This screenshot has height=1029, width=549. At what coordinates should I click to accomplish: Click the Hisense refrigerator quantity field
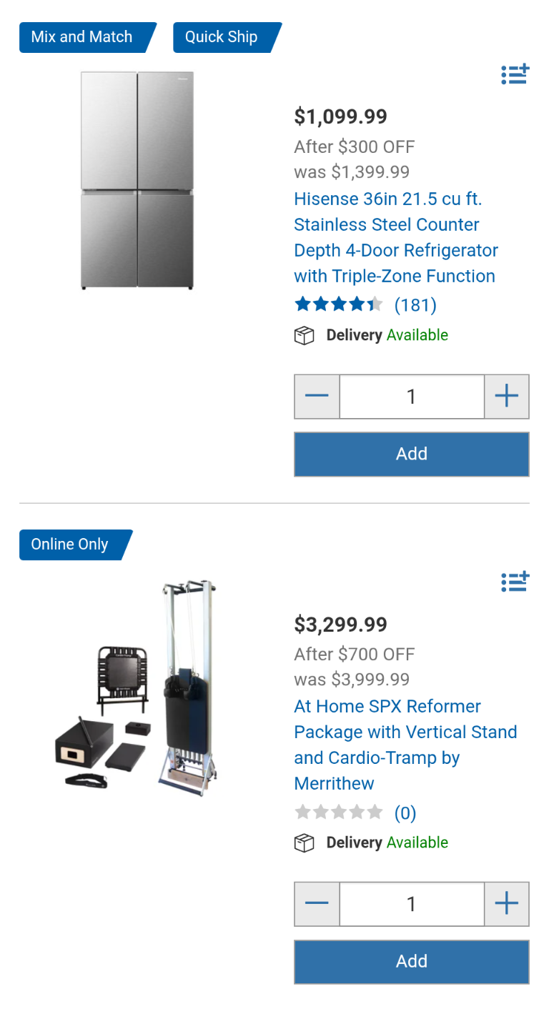pos(411,397)
